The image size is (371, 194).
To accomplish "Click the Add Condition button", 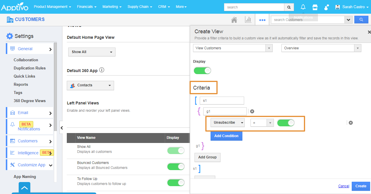I will point(226,136).
